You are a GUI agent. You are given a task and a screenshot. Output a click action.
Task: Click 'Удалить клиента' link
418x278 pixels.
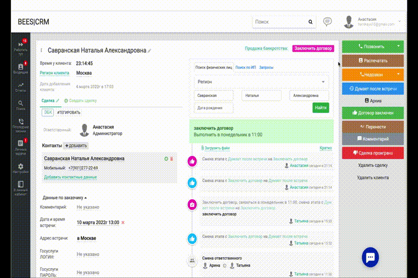click(x=373, y=177)
